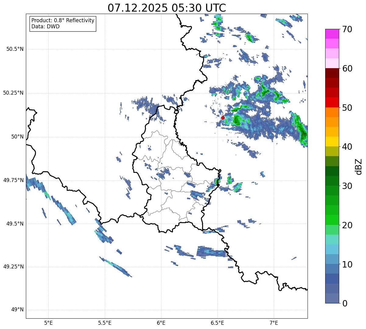The height and width of the screenshot is (329, 366).
Task: Click the colorbar tick label 70
Action: pos(347,29)
